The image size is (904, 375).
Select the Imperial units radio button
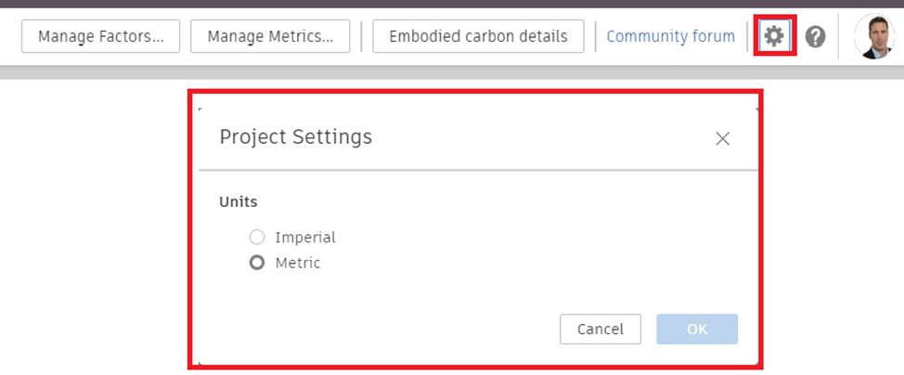coord(257,238)
